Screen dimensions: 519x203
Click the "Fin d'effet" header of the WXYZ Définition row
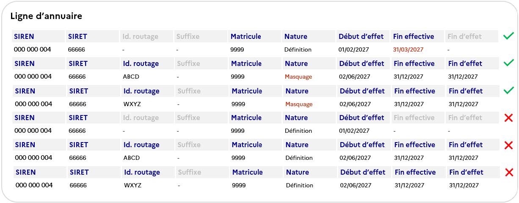pyautogui.click(x=466, y=172)
